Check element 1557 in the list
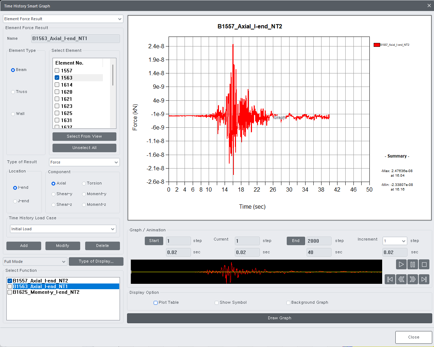Screen dimensions: 434x347 [56, 70]
